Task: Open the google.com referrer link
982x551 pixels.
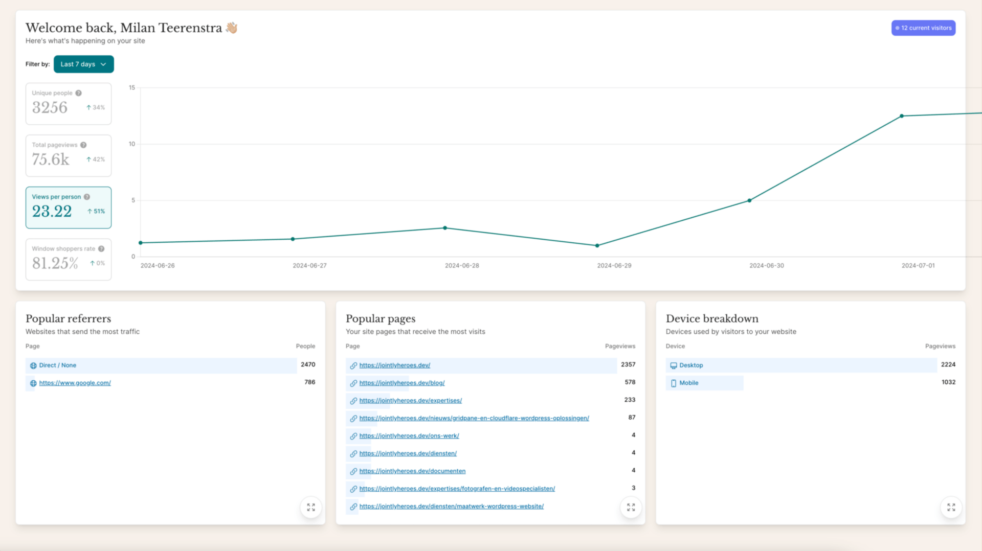Action: tap(75, 383)
